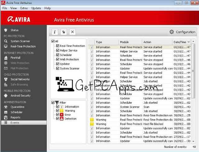Image resolution: width=199 pixels, height=152 pixels.
Task: Open Quarantine from the sidebar
Action: coord(17,107)
